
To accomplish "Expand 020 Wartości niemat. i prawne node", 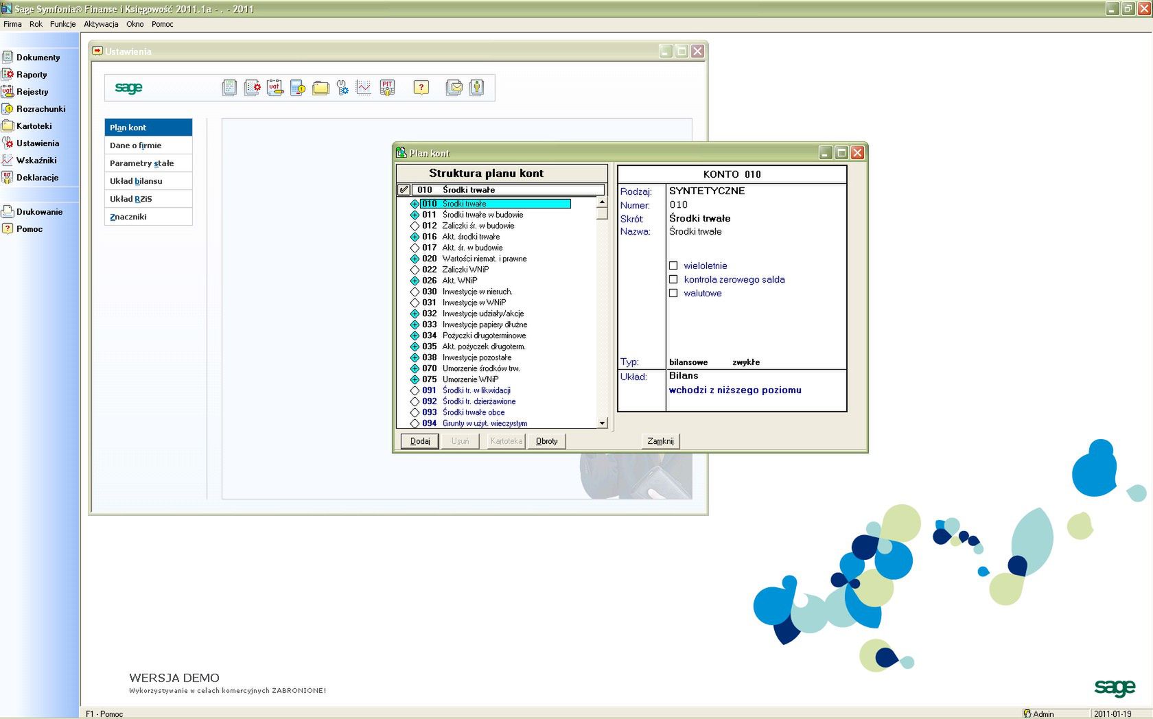I will (x=415, y=259).
